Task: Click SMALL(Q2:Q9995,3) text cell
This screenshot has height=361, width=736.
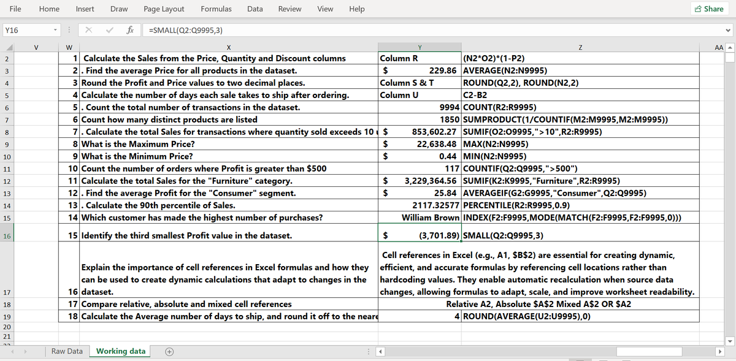Action: click(580, 235)
